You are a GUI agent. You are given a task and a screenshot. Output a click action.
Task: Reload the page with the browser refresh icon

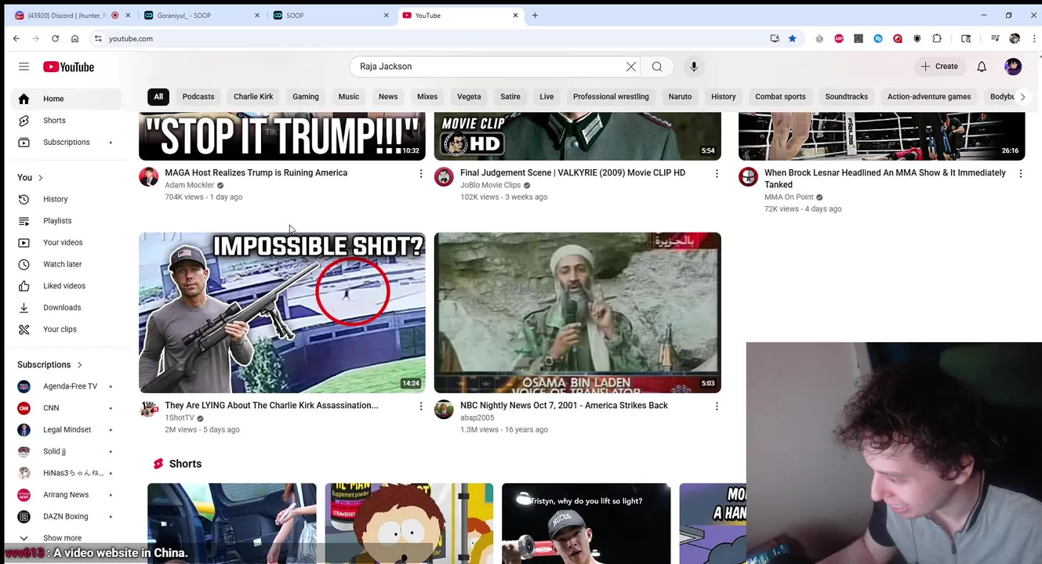pyautogui.click(x=55, y=38)
